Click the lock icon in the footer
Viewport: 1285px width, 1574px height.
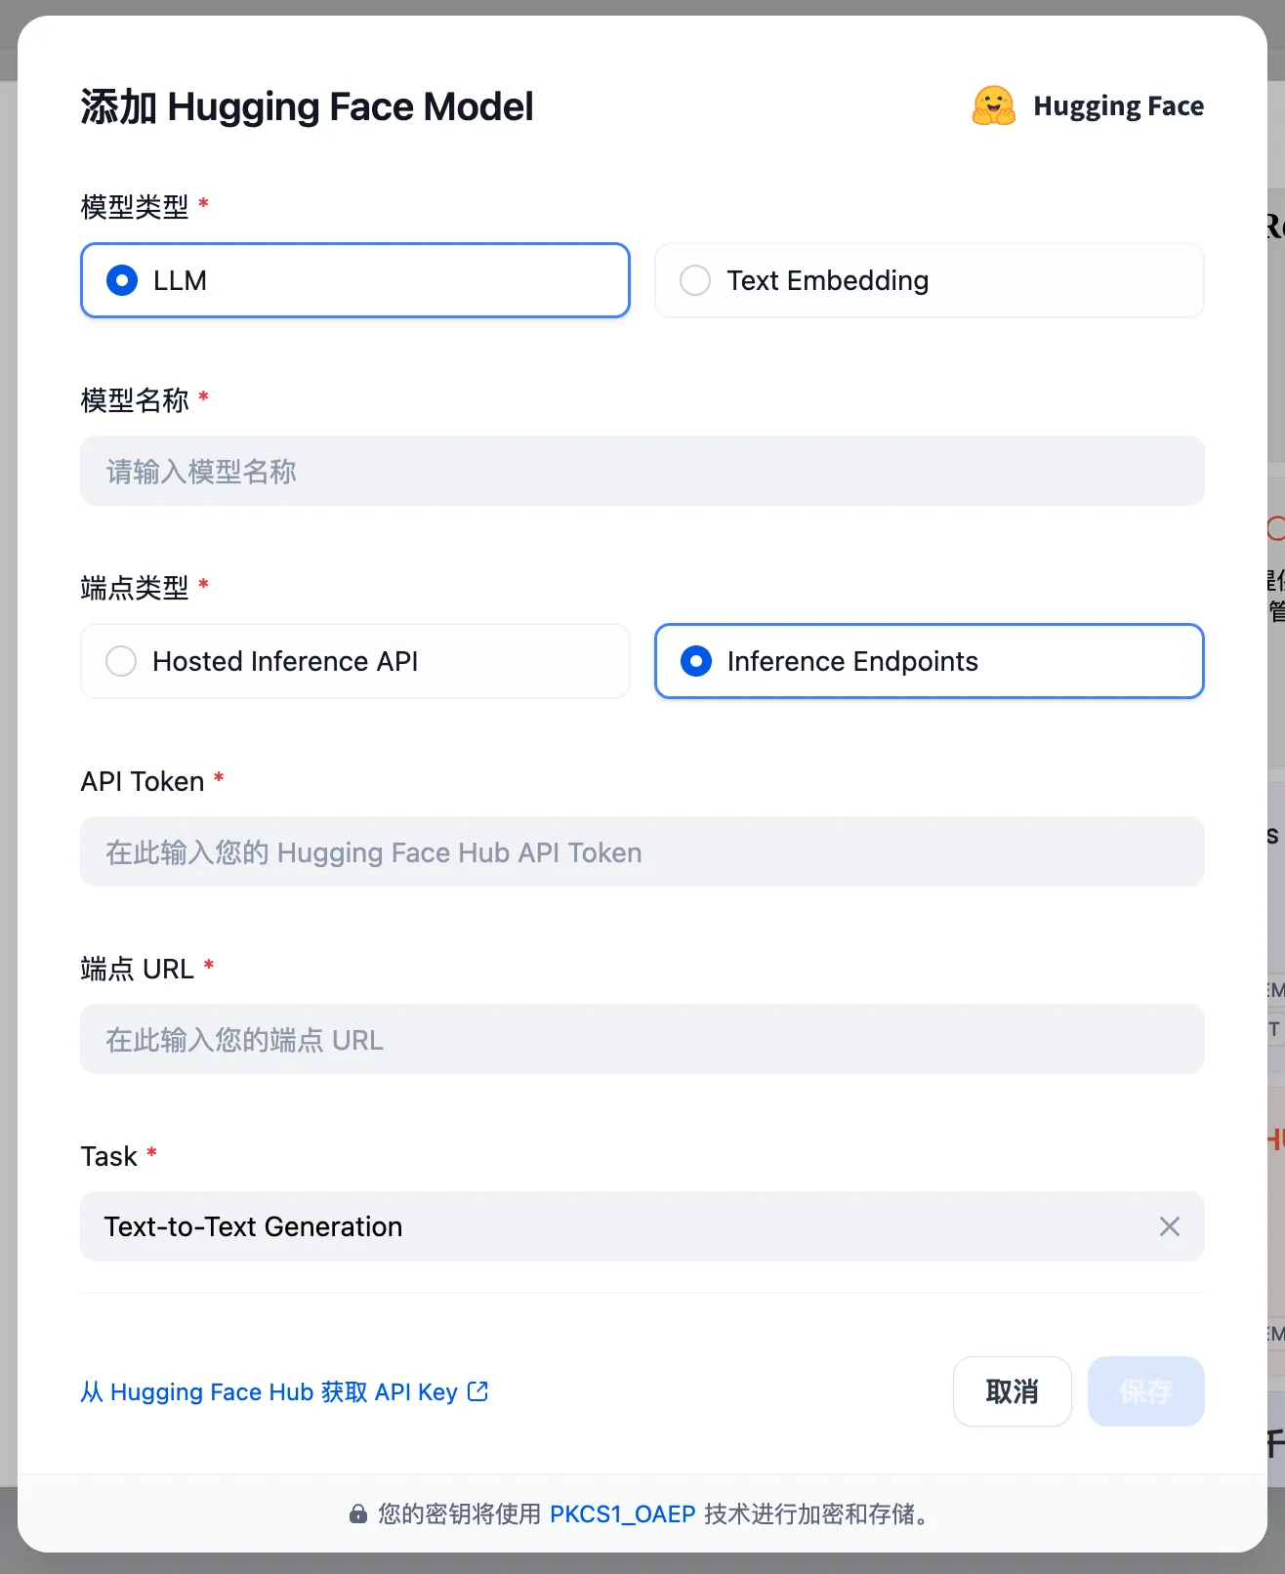[x=358, y=1513]
